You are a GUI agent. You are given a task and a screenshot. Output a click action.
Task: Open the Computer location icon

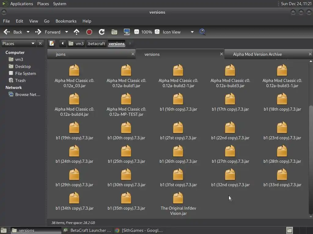pyautogui.click(x=127, y=32)
